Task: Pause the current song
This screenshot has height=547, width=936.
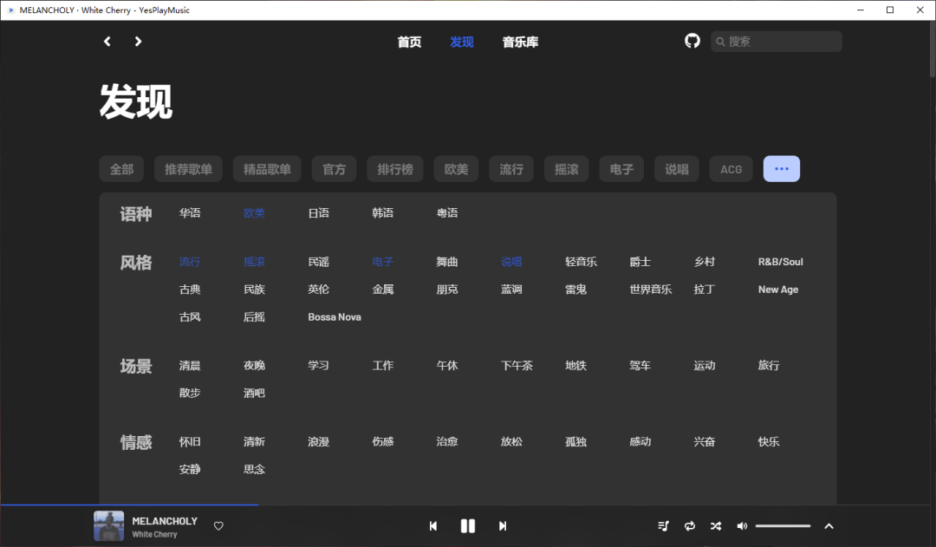Action: [x=468, y=526]
